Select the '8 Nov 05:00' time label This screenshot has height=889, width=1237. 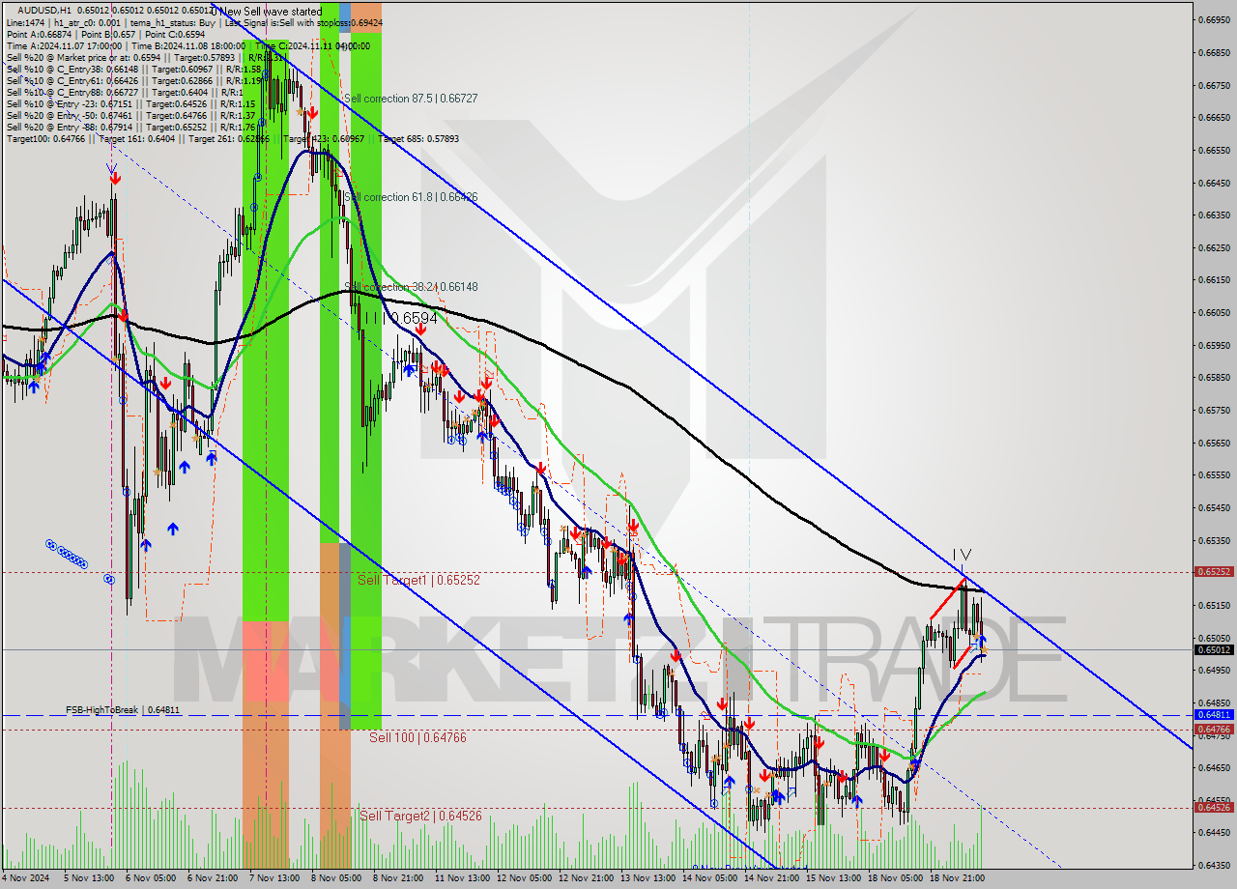[337, 879]
